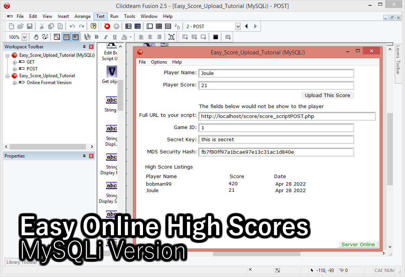Expand the POST frame node
405x277 pixels.
click(x=15, y=69)
